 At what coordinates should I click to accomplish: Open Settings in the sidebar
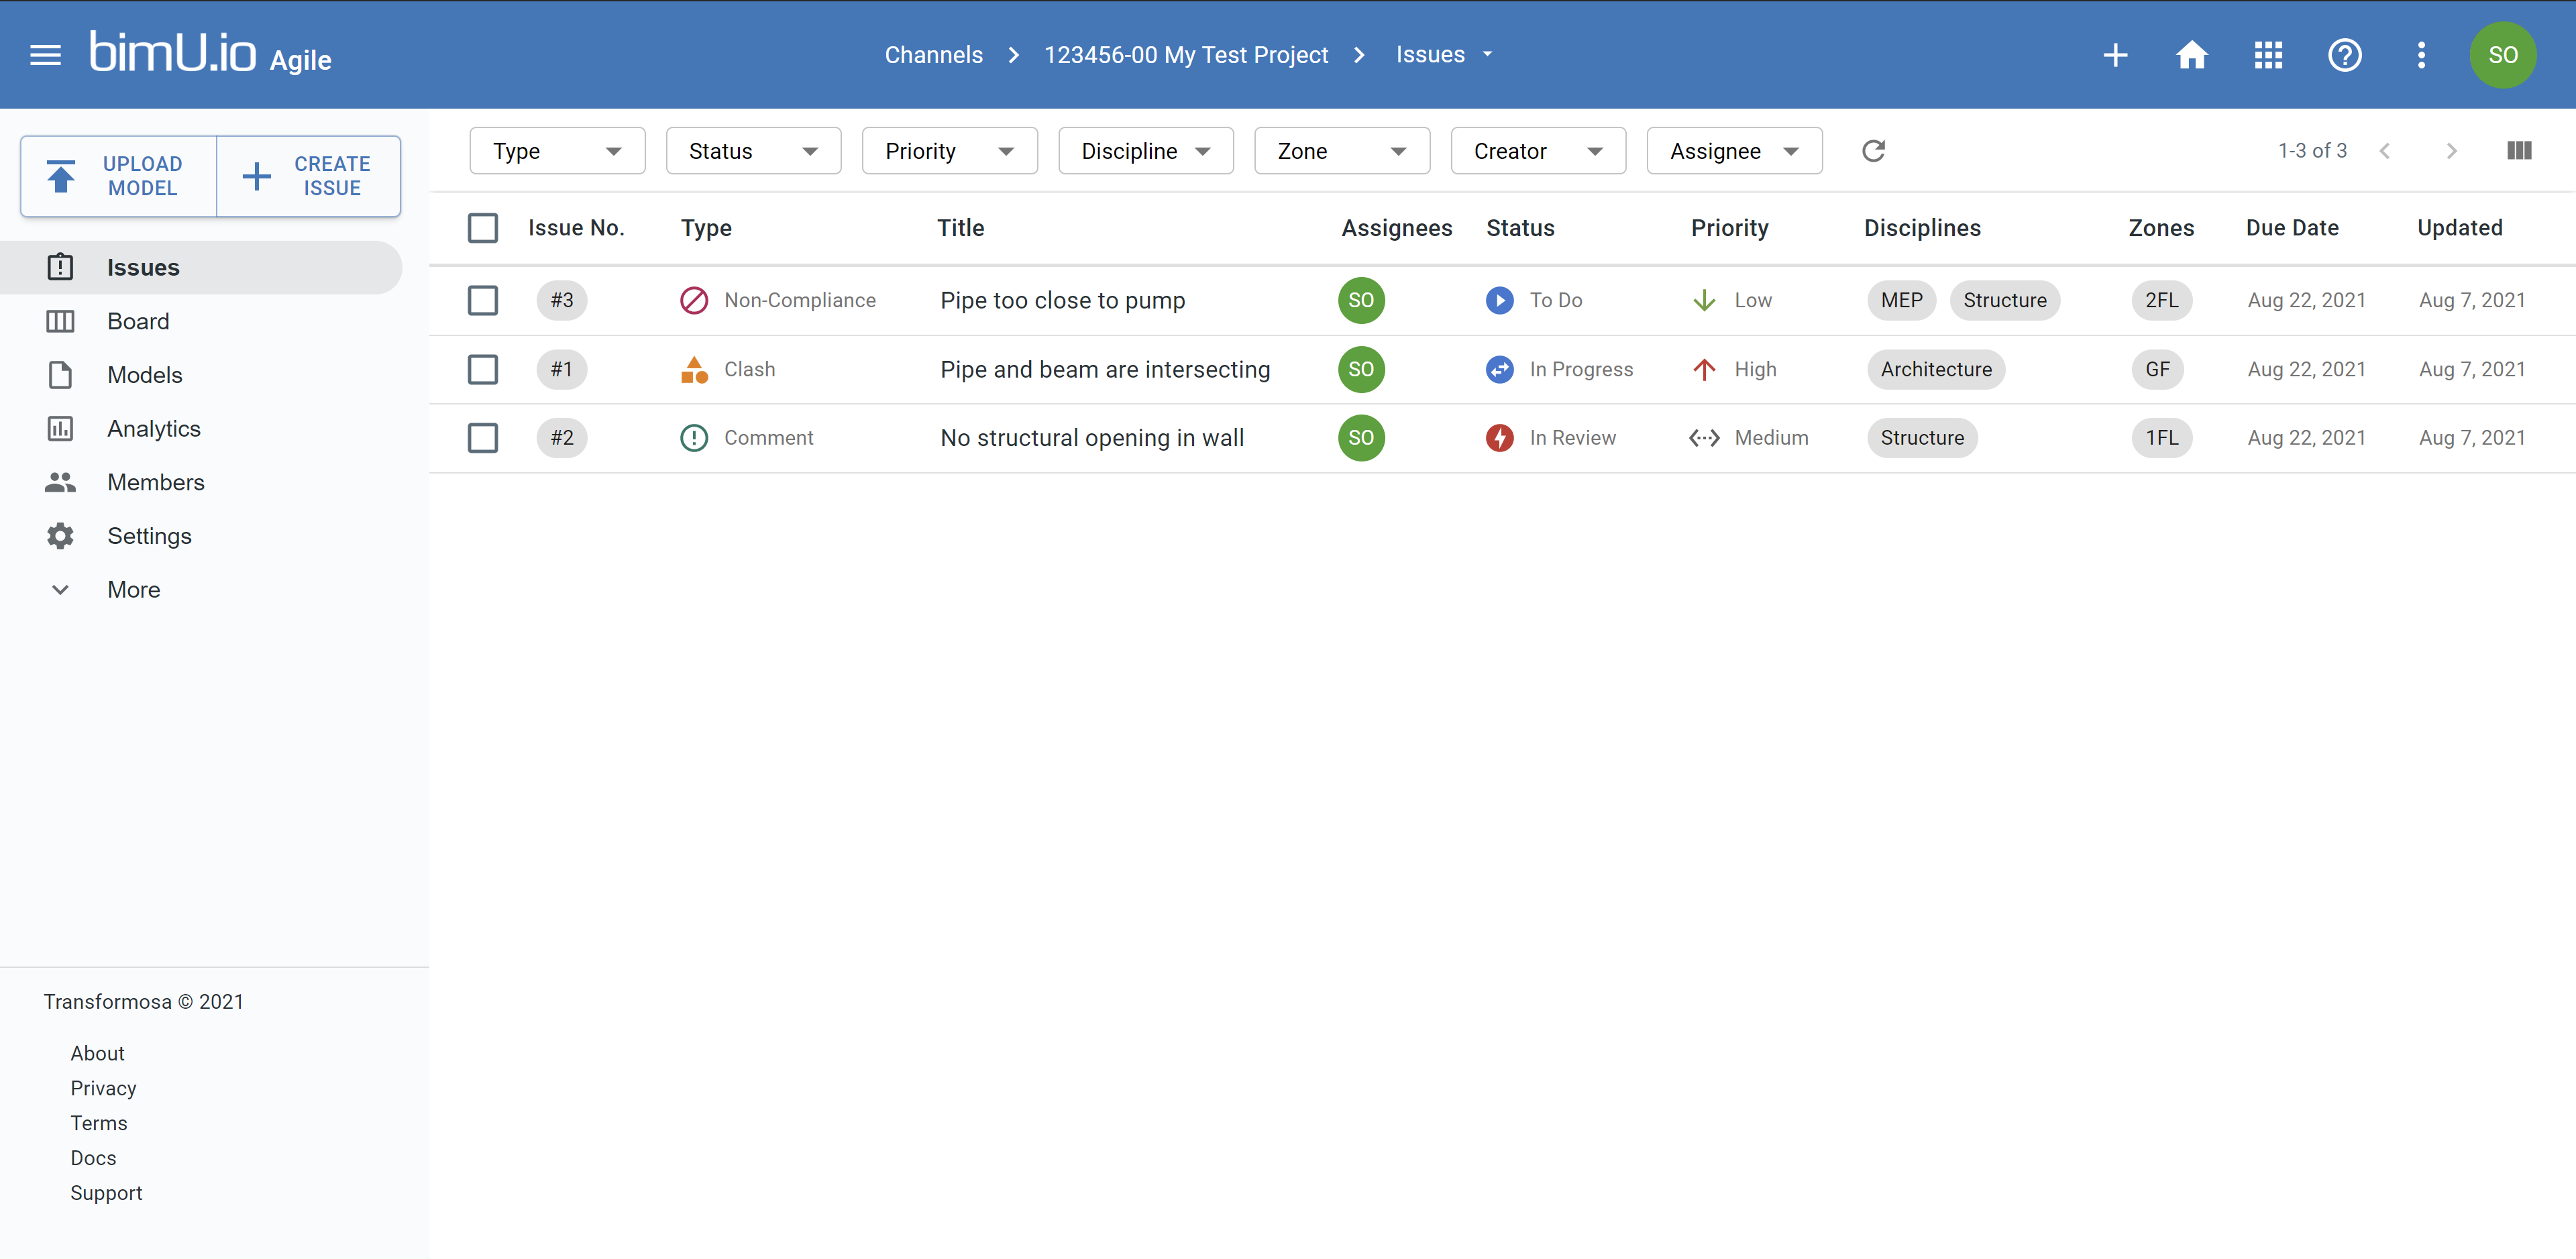(x=201, y=536)
